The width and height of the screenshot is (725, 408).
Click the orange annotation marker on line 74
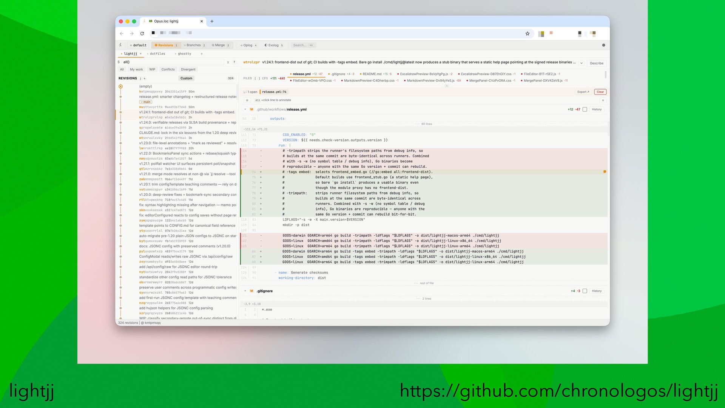click(605, 172)
